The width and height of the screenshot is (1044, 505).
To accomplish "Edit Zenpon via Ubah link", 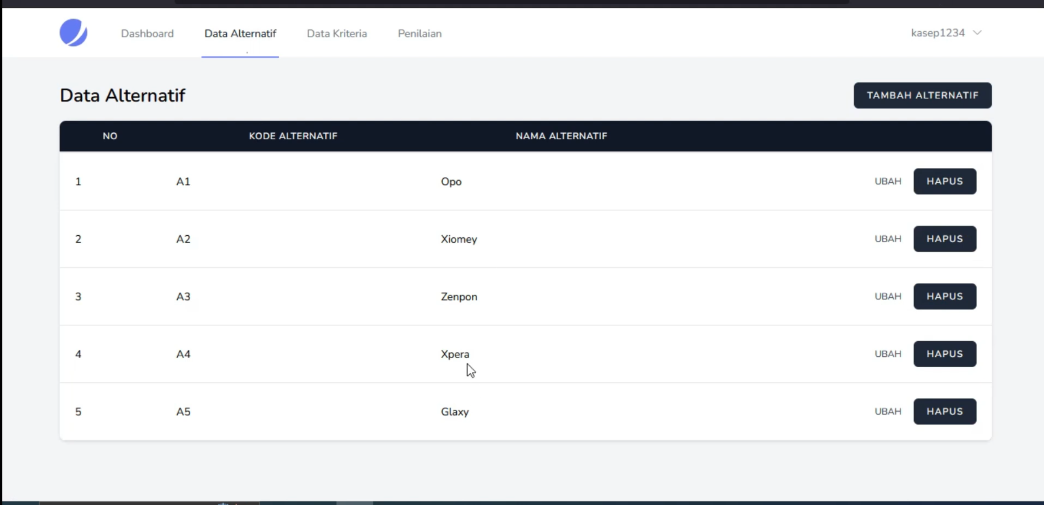I will (x=888, y=297).
